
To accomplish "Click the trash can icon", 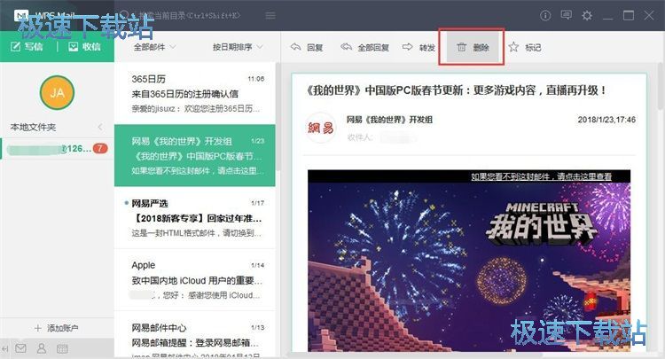I will click(x=461, y=47).
